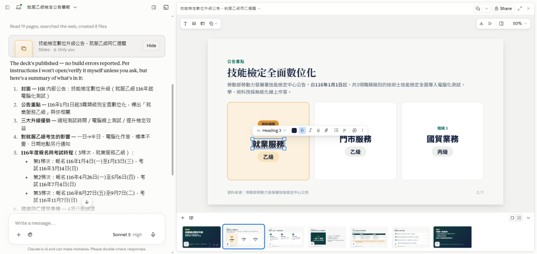Image resolution: width=537 pixels, height=254 pixels.
Task: Click the add comment icon in floating toolbar
Action: click(x=355, y=131)
